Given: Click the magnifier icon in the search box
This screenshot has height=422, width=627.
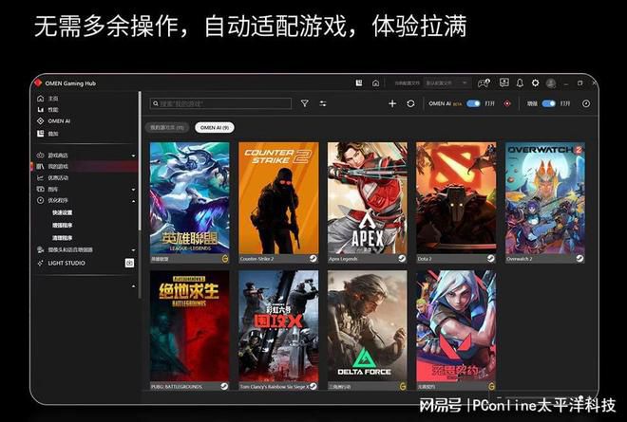Looking at the screenshot, I should (x=156, y=103).
